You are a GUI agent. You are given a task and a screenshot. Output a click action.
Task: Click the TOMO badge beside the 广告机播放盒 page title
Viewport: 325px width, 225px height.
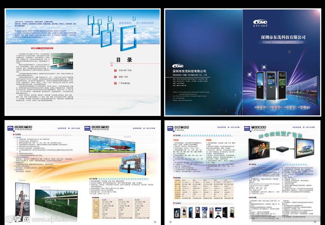tap(247, 128)
